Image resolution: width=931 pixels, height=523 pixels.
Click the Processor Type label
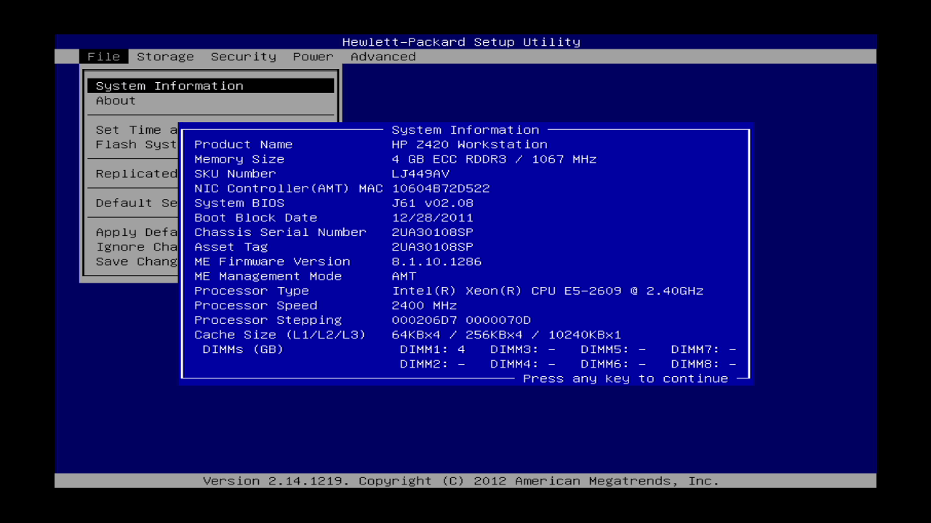point(252,291)
